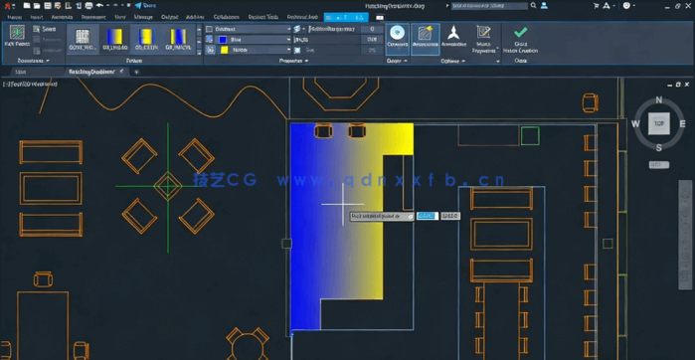The image size is (695, 360).
Task: Toggle the Annotative hatch option
Action: pos(453,37)
